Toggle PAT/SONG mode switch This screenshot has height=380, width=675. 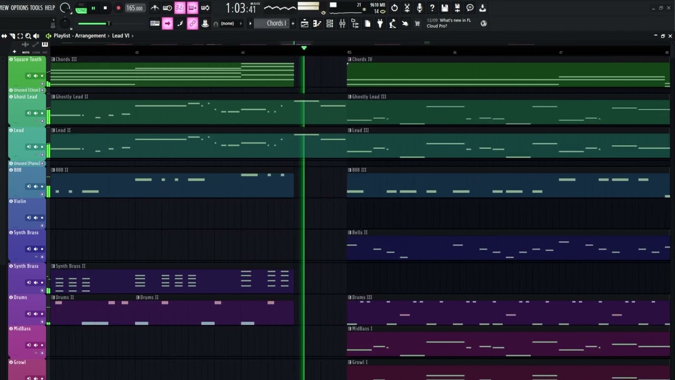(x=81, y=8)
